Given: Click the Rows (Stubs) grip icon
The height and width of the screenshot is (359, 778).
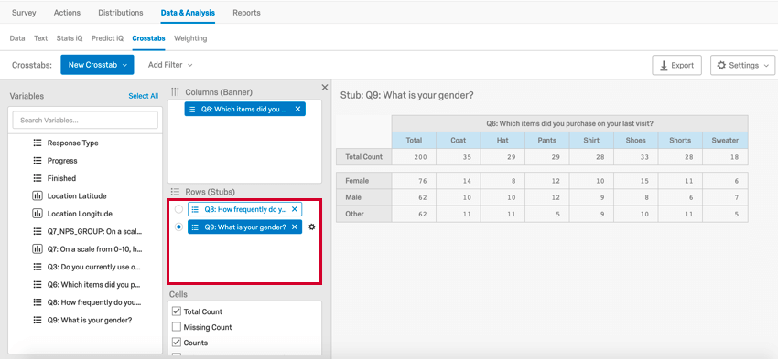Looking at the screenshot, I should [x=175, y=192].
